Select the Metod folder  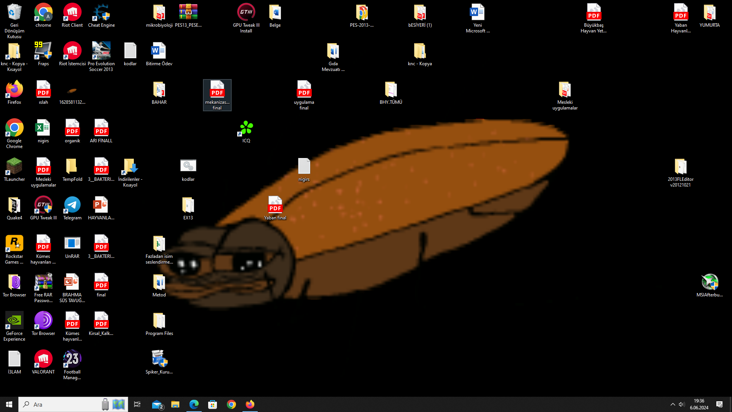point(159,285)
